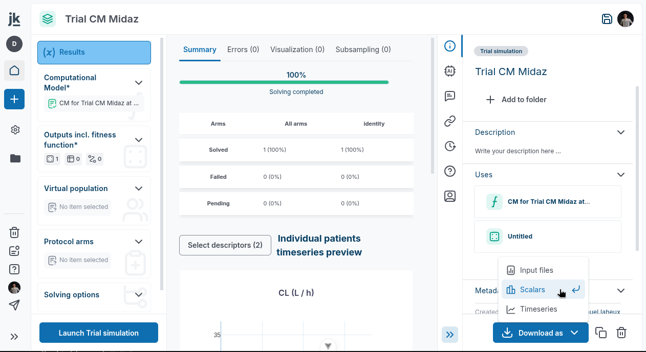The width and height of the screenshot is (646, 352).
Task: Expand left sidebar with double-chevron
Action: pyautogui.click(x=14, y=337)
